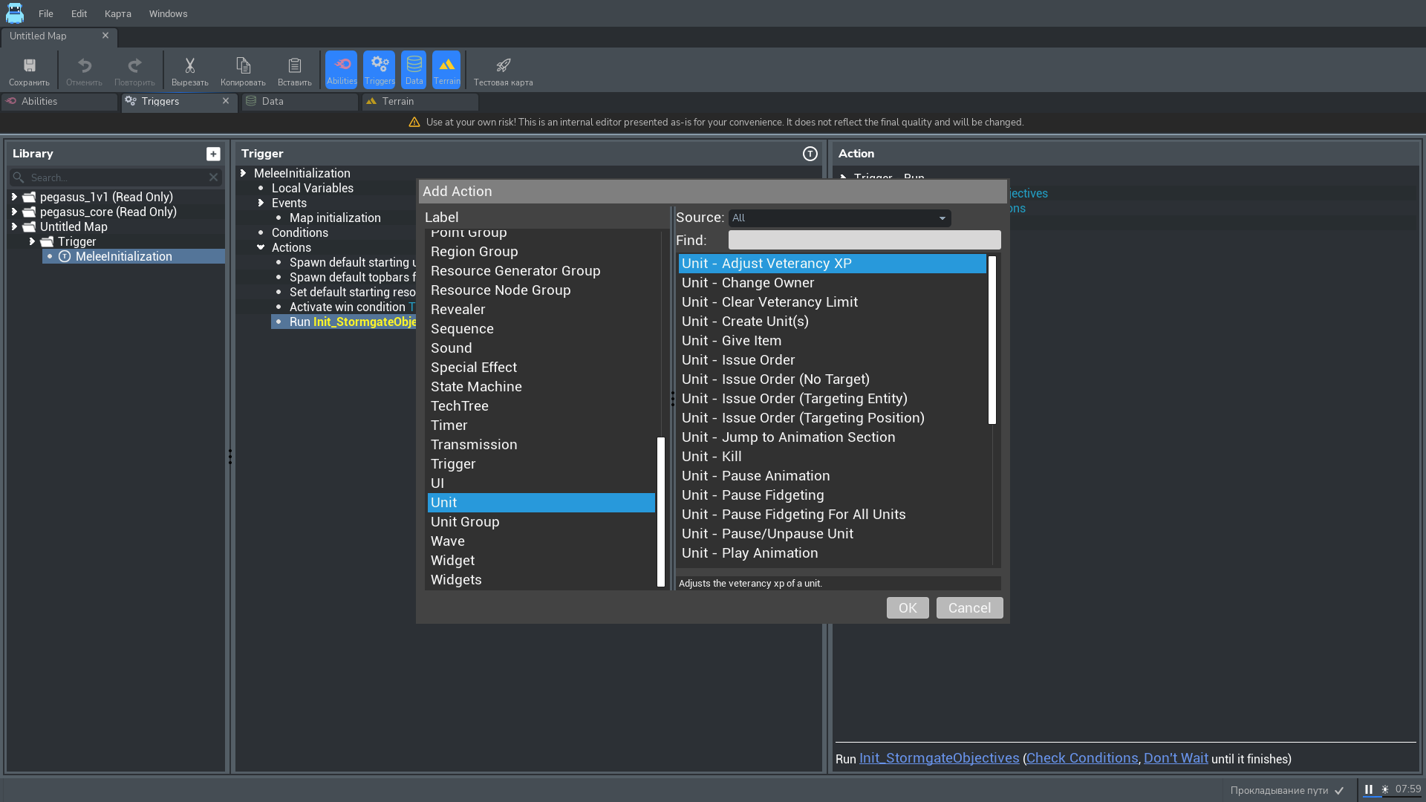The image size is (1426, 802).
Task: Toggle the pause button in status bar
Action: (1368, 789)
